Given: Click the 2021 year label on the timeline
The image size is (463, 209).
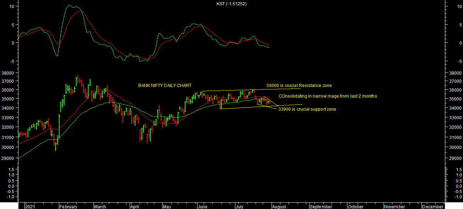Looking at the screenshot, I should pyautogui.click(x=30, y=207).
